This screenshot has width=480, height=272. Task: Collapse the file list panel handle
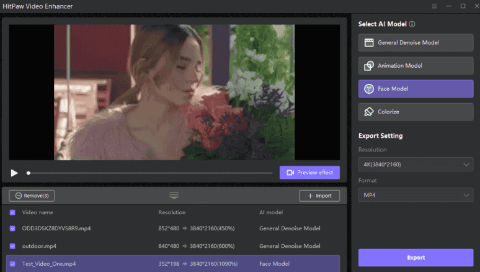click(174, 196)
